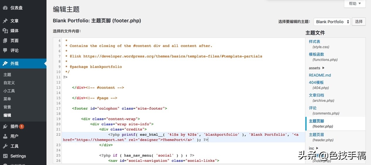Select 主题页脚 footer.php file
The width and height of the screenshot is (371, 165).
(x=336, y=124)
